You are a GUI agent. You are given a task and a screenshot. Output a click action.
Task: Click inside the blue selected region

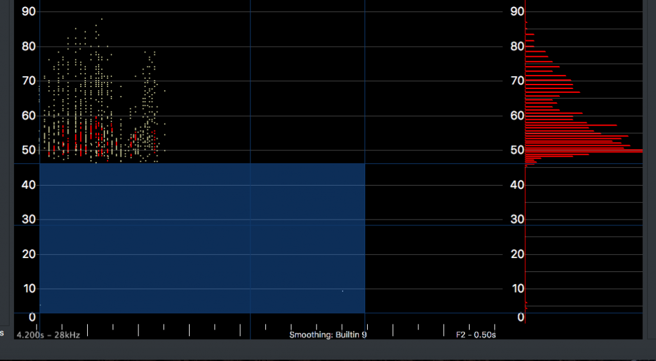pyautogui.click(x=202, y=238)
